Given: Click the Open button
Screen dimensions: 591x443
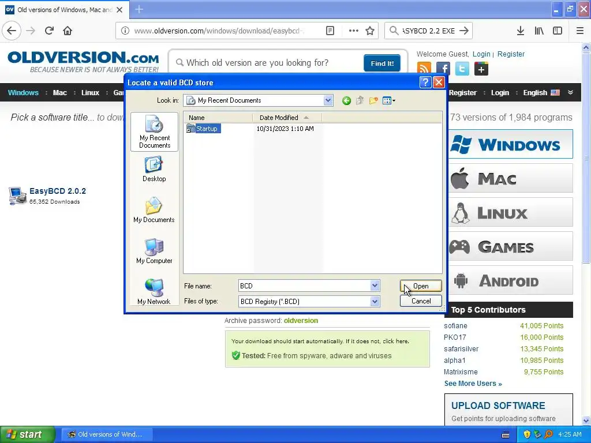Looking at the screenshot, I should tap(421, 286).
